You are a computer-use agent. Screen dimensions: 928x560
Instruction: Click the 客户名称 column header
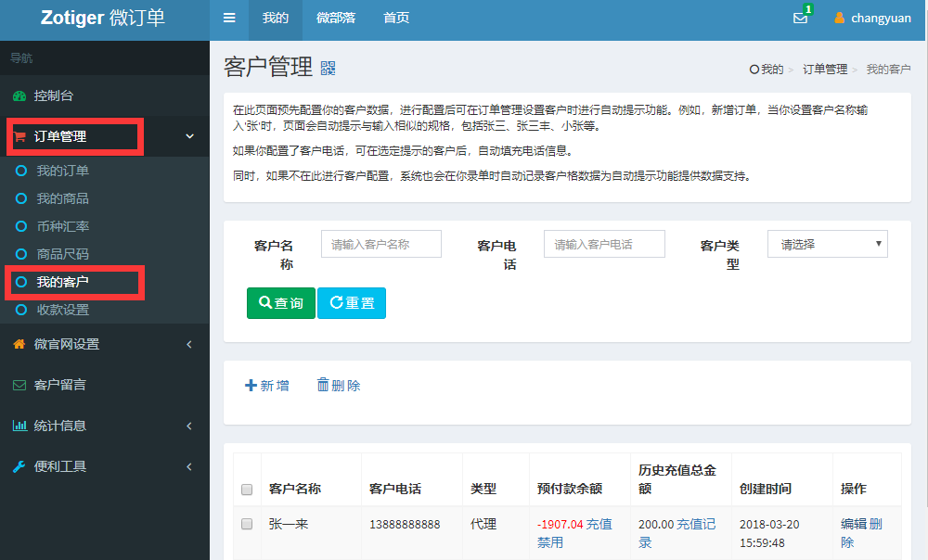coord(295,489)
